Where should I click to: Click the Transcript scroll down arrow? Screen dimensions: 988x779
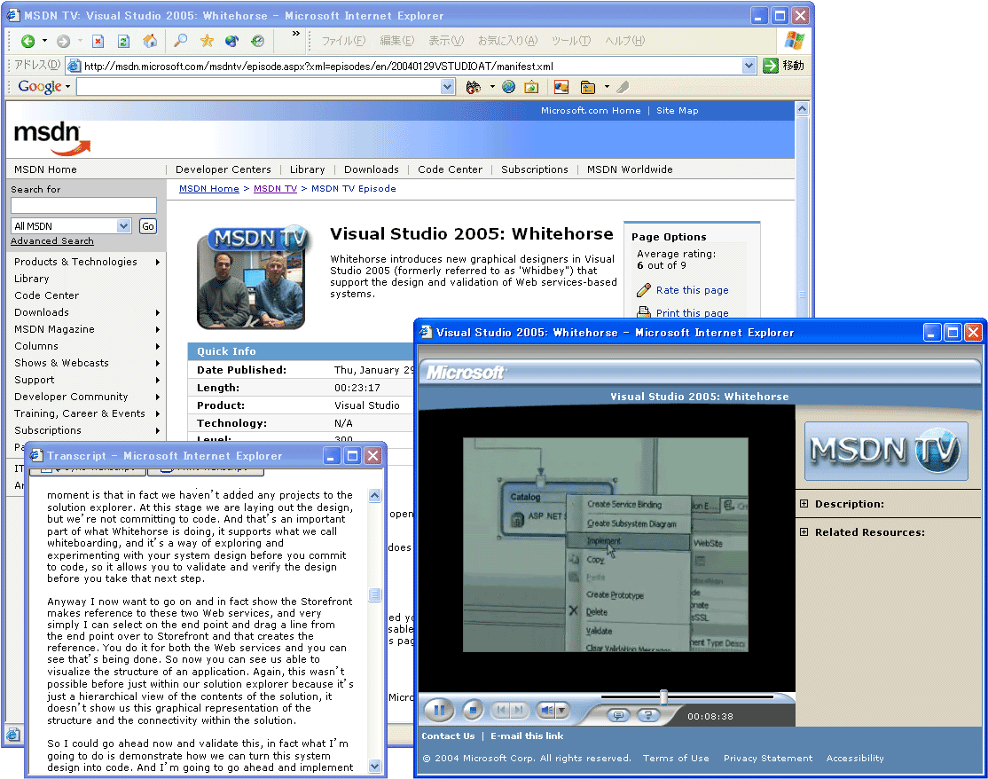click(x=375, y=767)
